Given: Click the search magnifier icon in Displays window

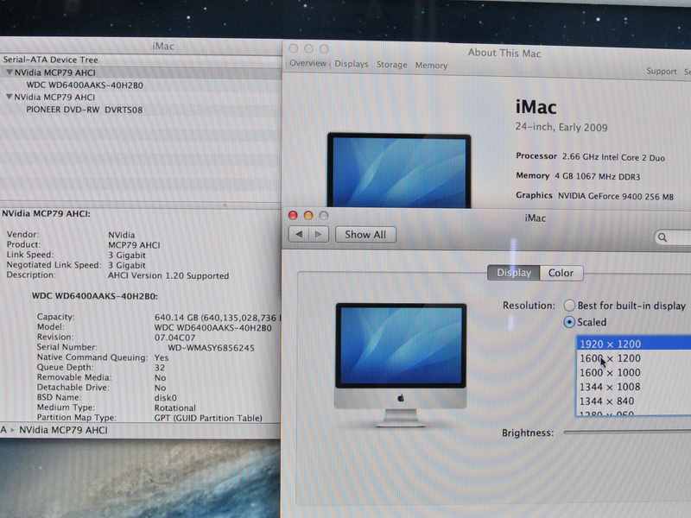Looking at the screenshot, I should pyautogui.click(x=662, y=238).
